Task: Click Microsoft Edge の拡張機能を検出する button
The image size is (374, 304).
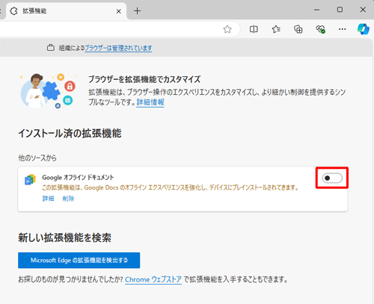Action: (x=79, y=261)
